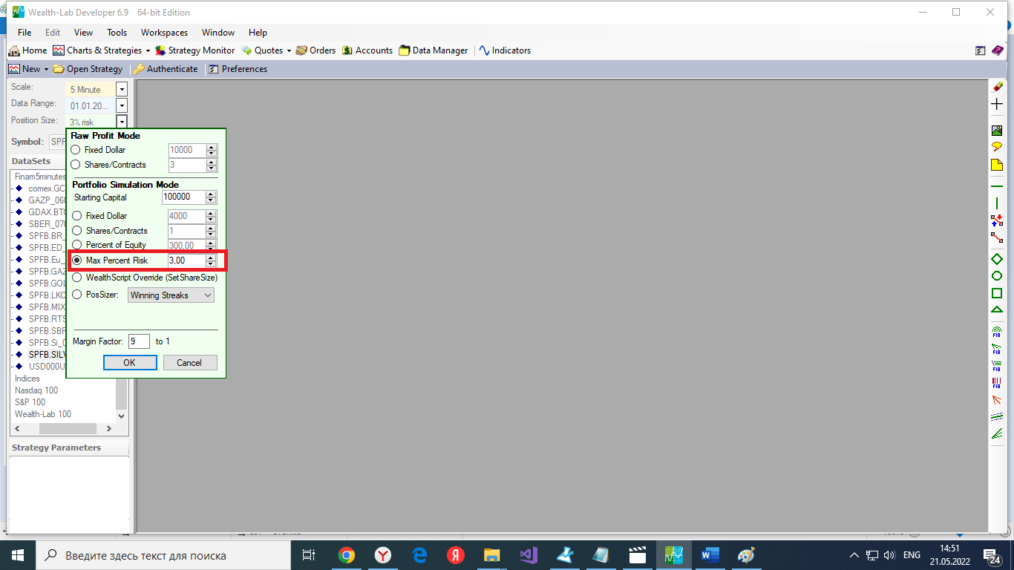The image size is (1014, 570).
Task: Pick the Fibonacci arcs tool
Action: pos(997,331)
